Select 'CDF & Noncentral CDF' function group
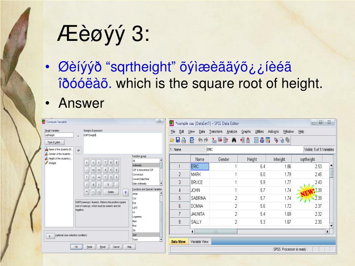Screen dimensions: 355x266 pyautogui.click(x=146, y=170)
